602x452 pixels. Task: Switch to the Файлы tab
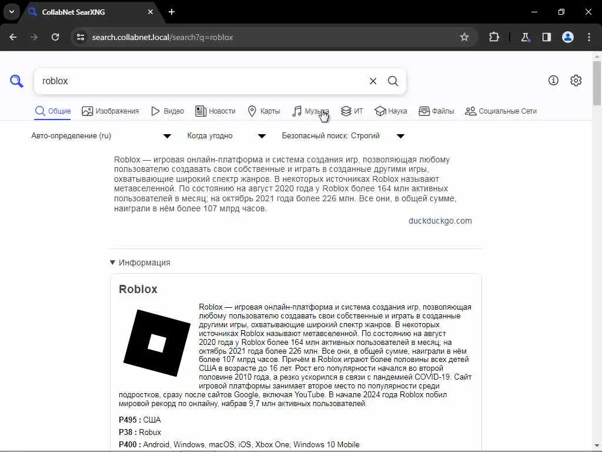point(436,111)
